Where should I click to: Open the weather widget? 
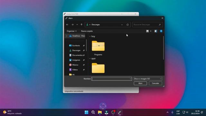(x=13, y=112)
